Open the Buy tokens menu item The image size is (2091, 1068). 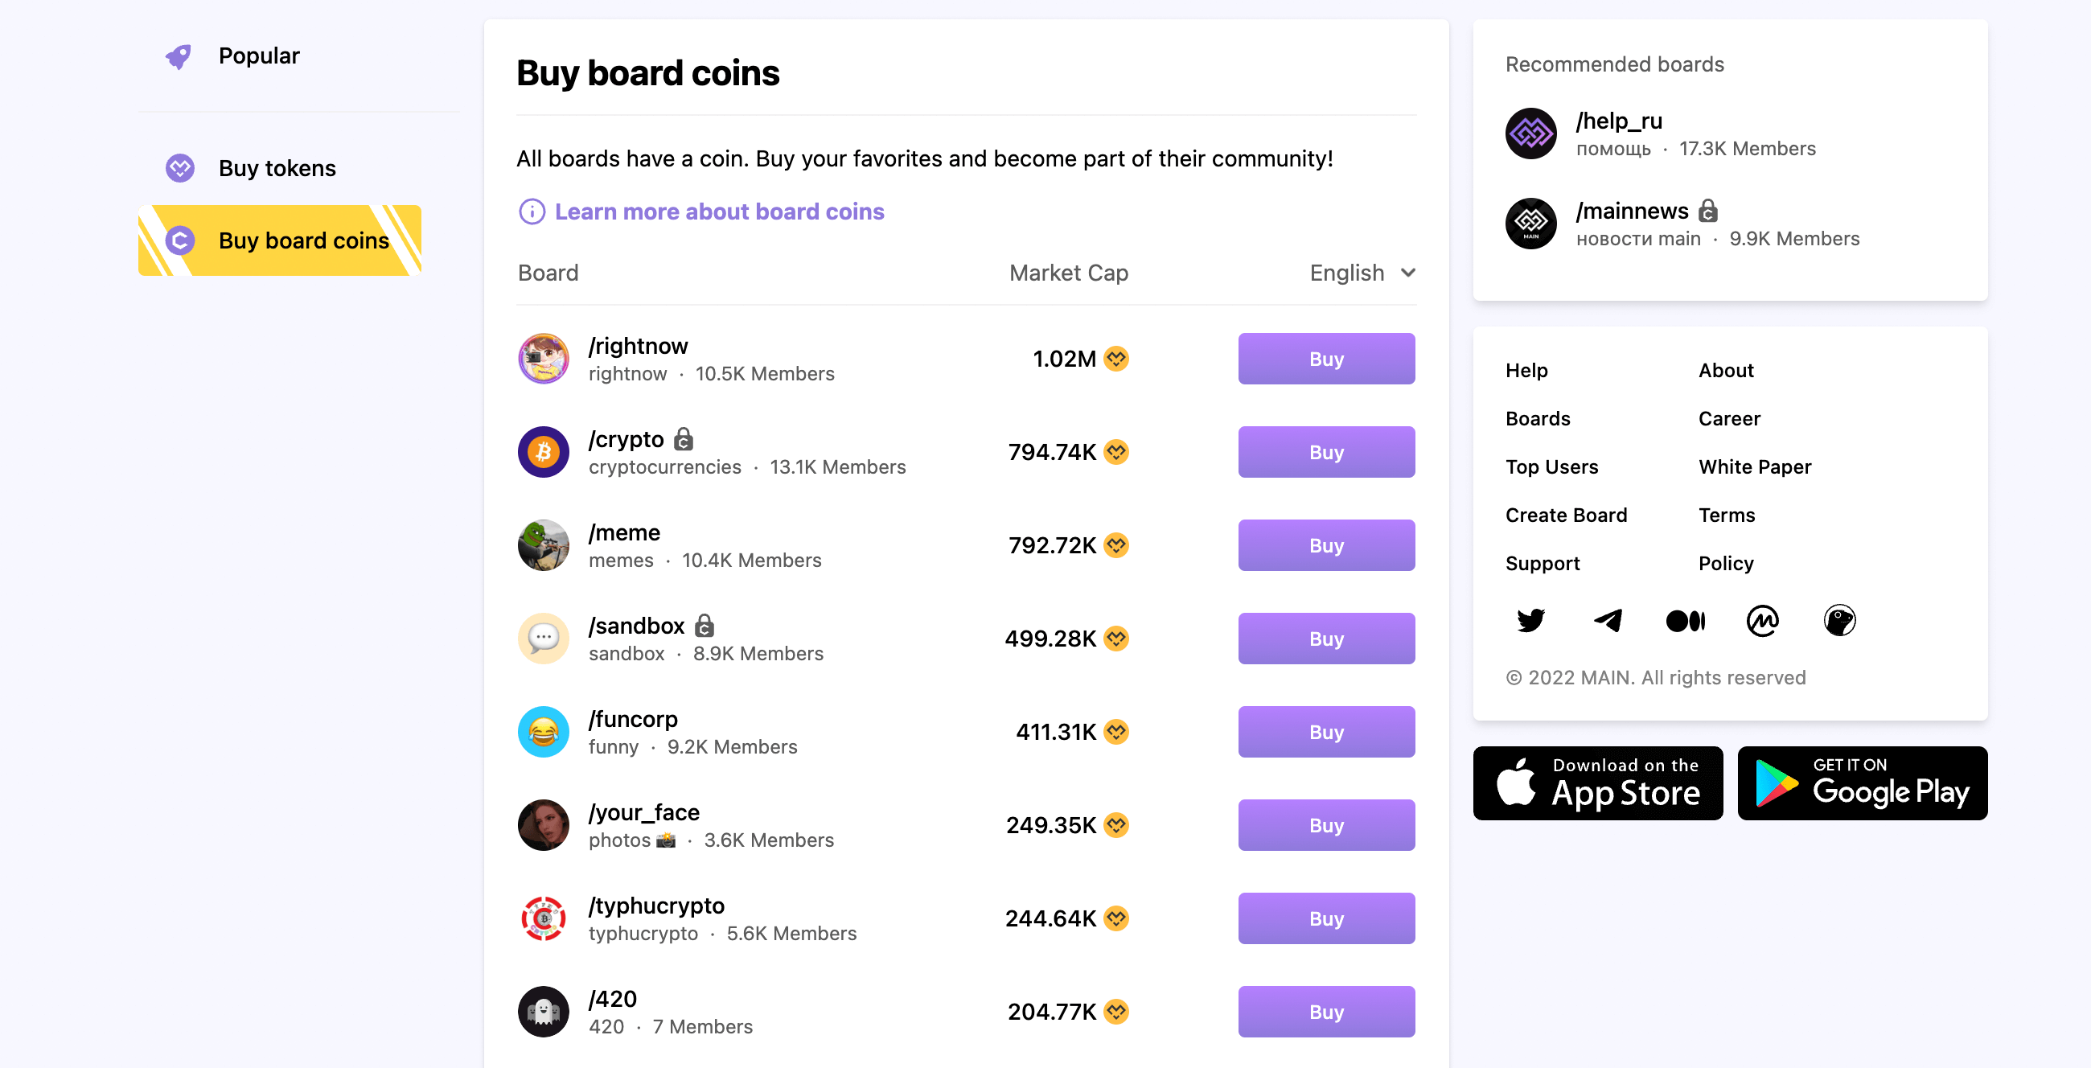tap(277, 168)
